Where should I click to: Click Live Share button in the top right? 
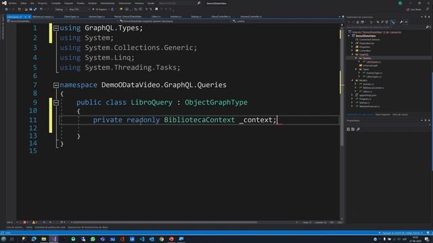413,9
